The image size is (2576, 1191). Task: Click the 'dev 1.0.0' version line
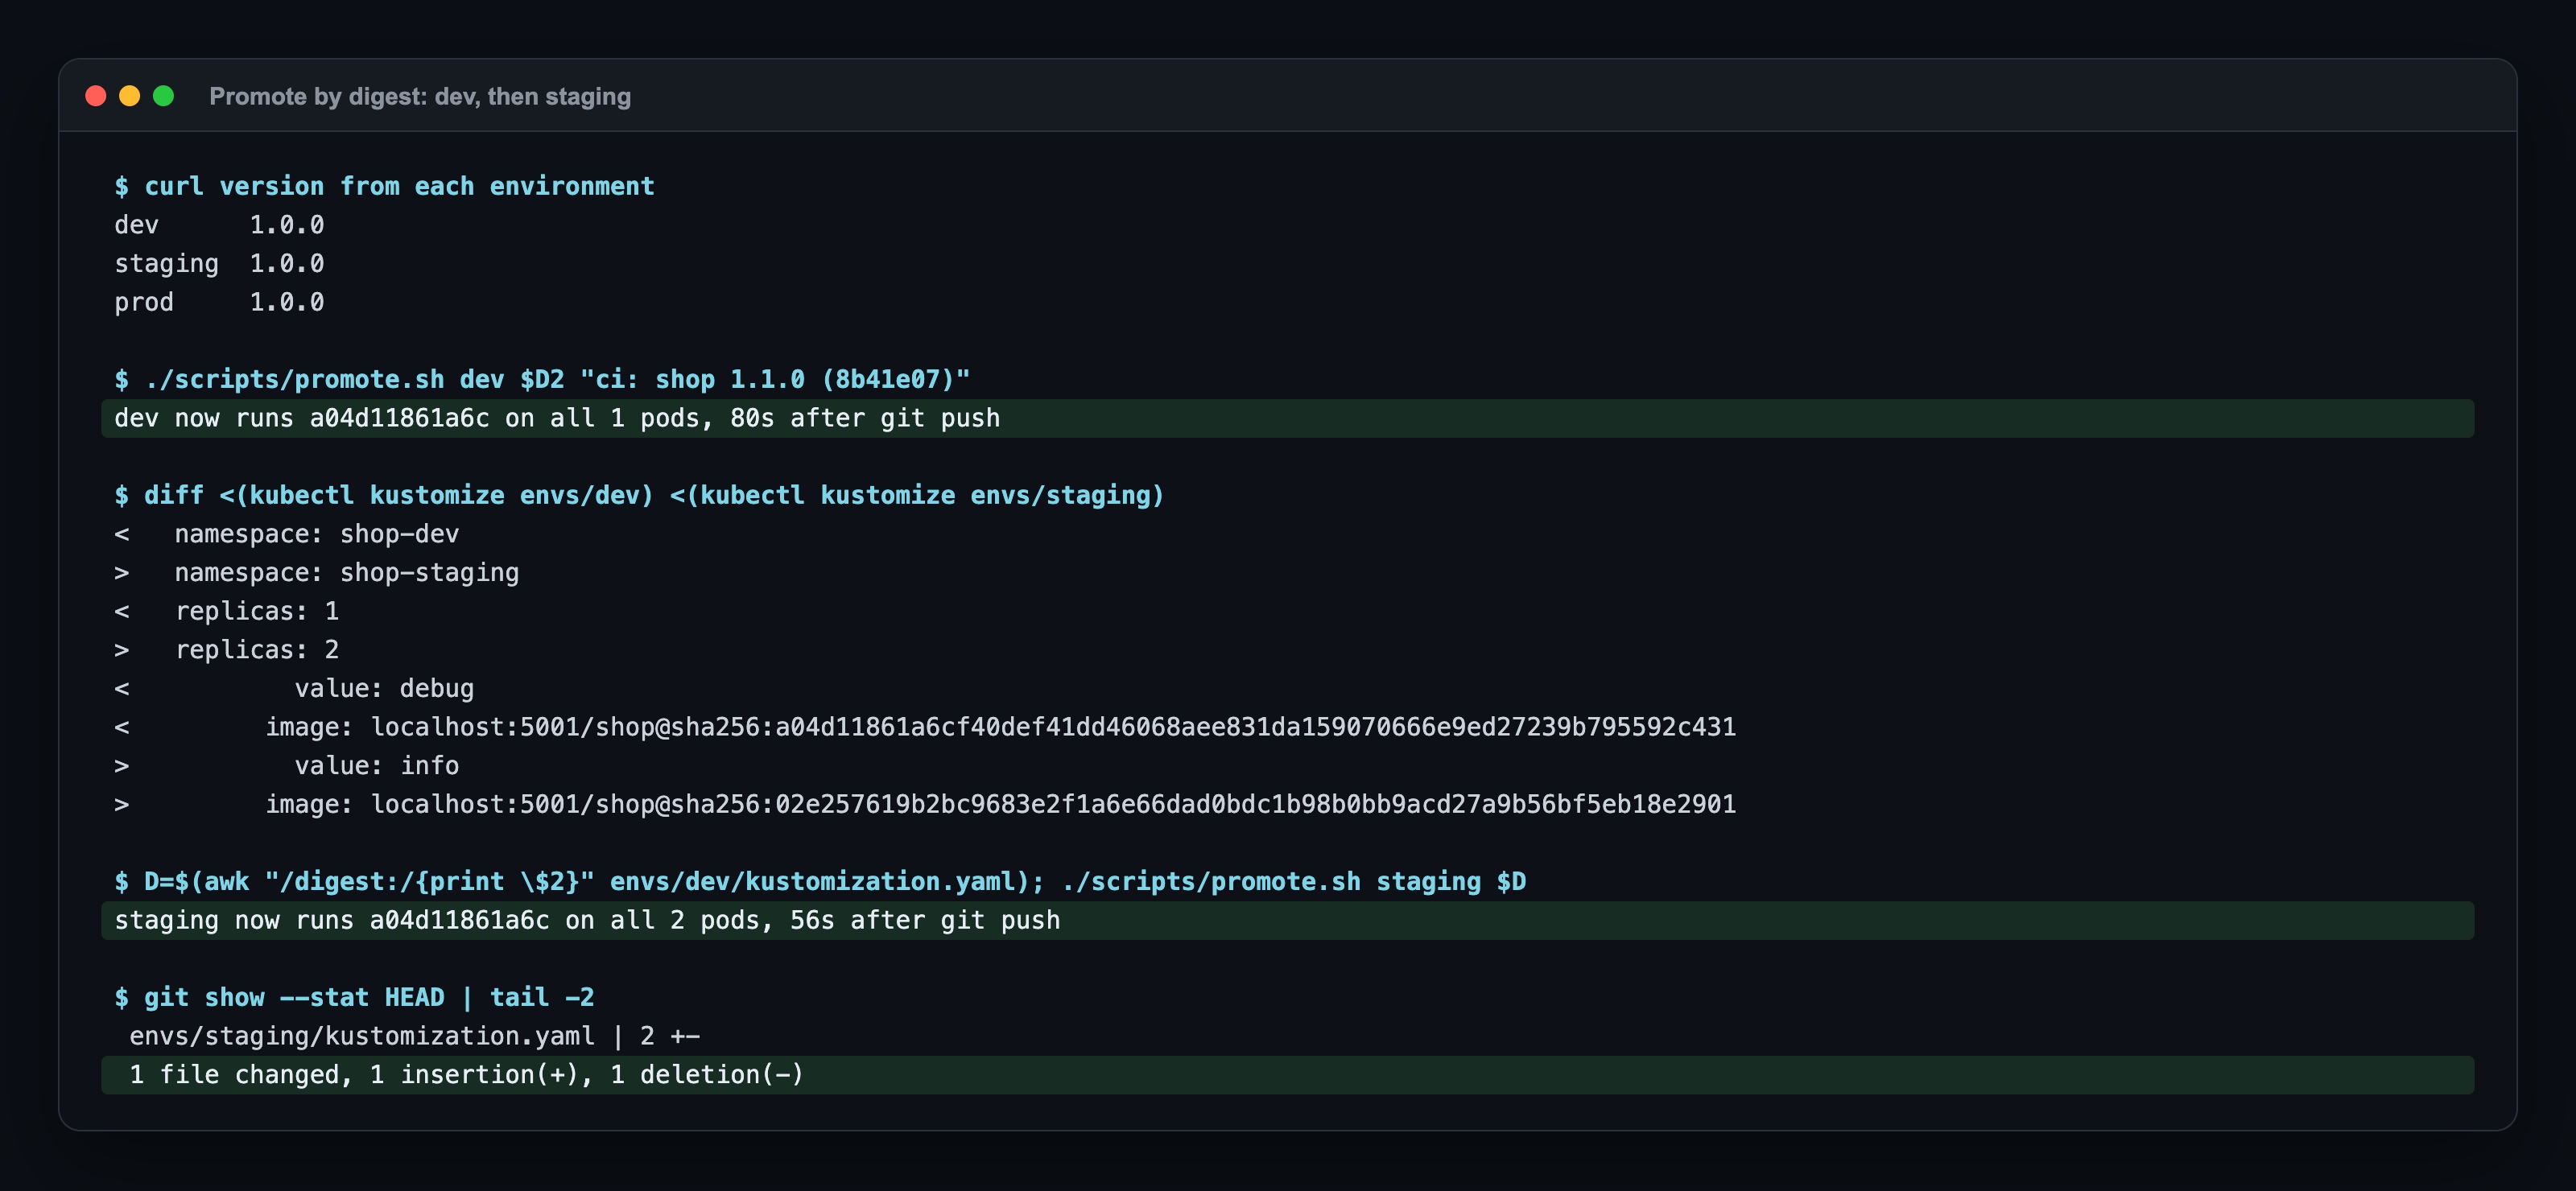[219, 225]
